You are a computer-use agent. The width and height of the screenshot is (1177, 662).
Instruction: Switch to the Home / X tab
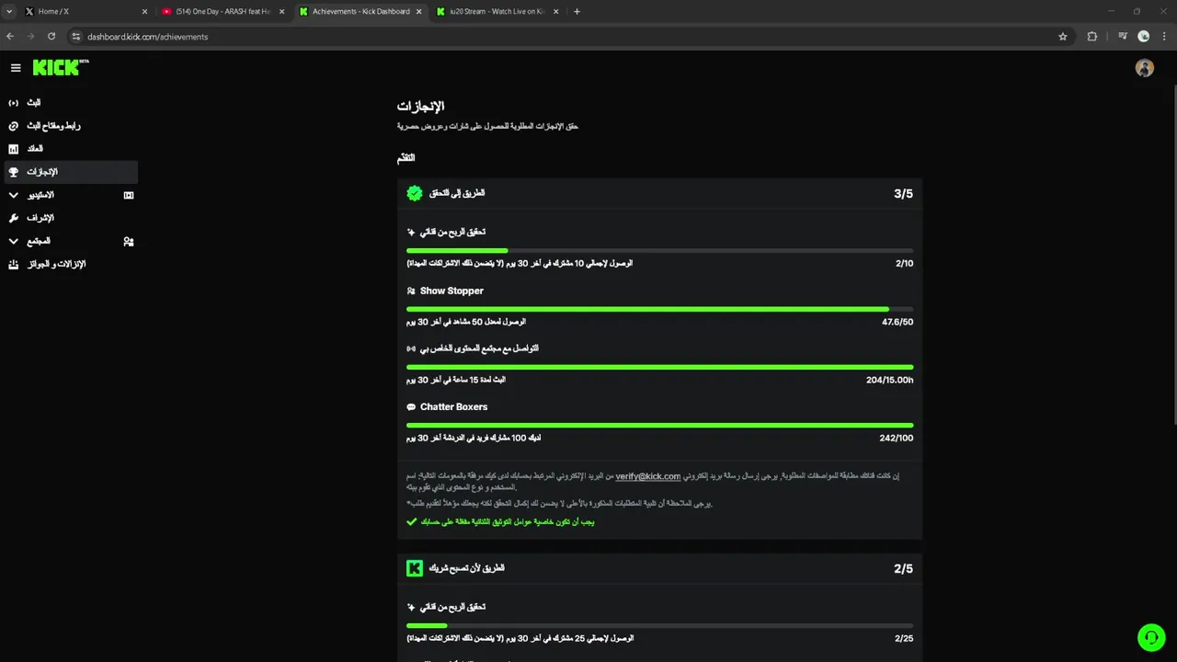83,12
